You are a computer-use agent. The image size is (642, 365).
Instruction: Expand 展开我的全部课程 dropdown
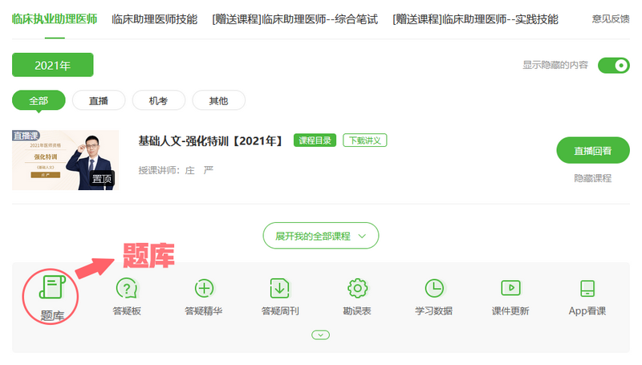click(321, 236)
